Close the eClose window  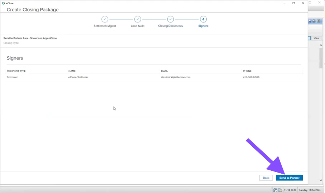pyautogui.click(x=303, y=3)
